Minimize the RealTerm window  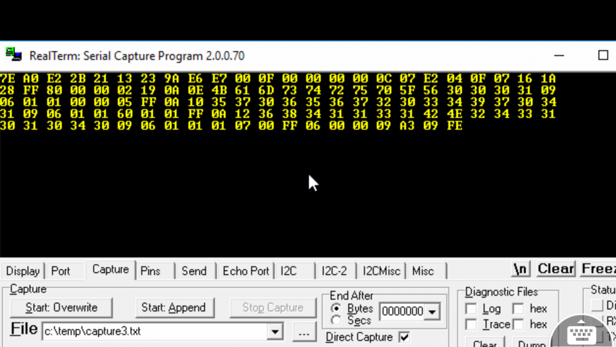[559, 55]
